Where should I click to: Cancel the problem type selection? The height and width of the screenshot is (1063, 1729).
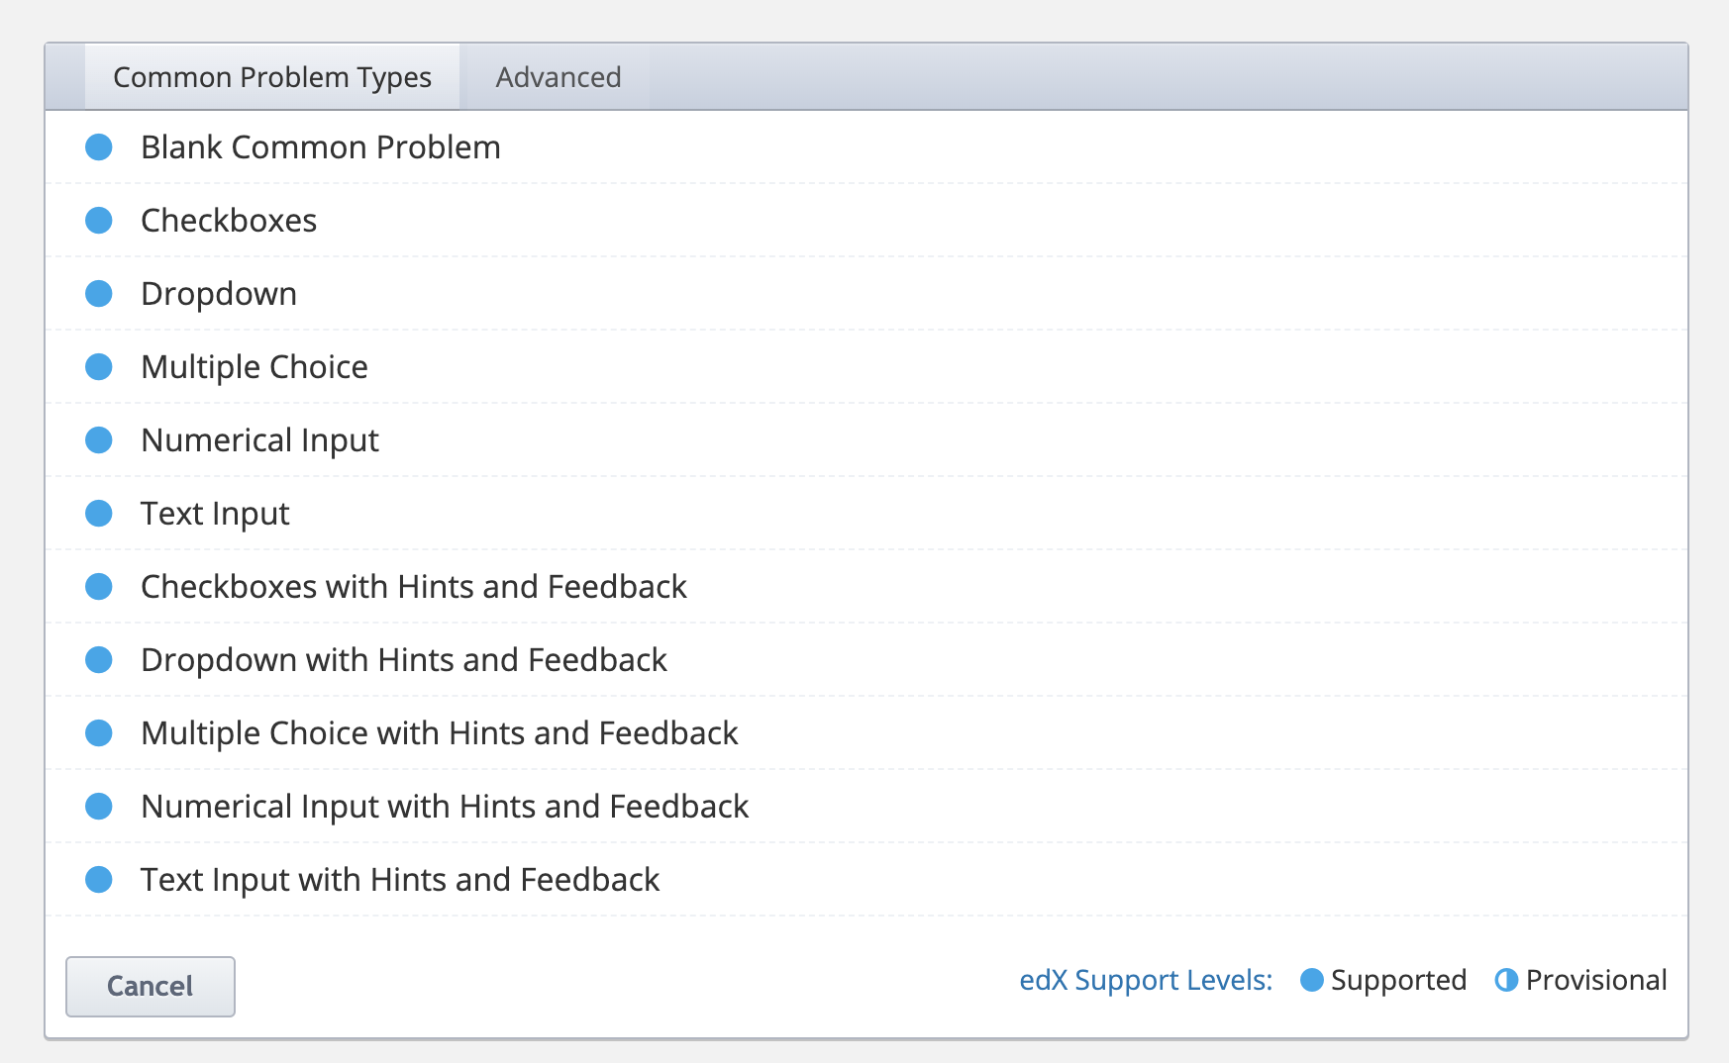(x=151, y=986)
